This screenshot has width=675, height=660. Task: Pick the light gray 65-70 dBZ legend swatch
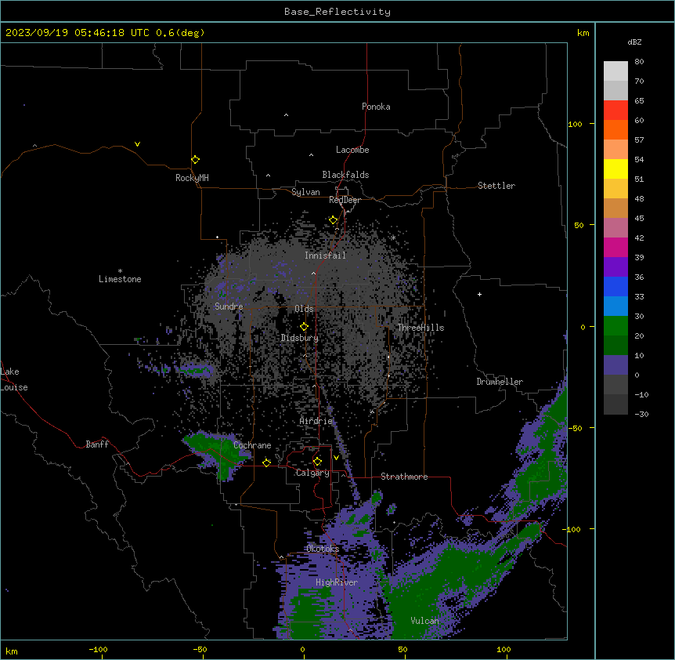(x=615, y=90)
